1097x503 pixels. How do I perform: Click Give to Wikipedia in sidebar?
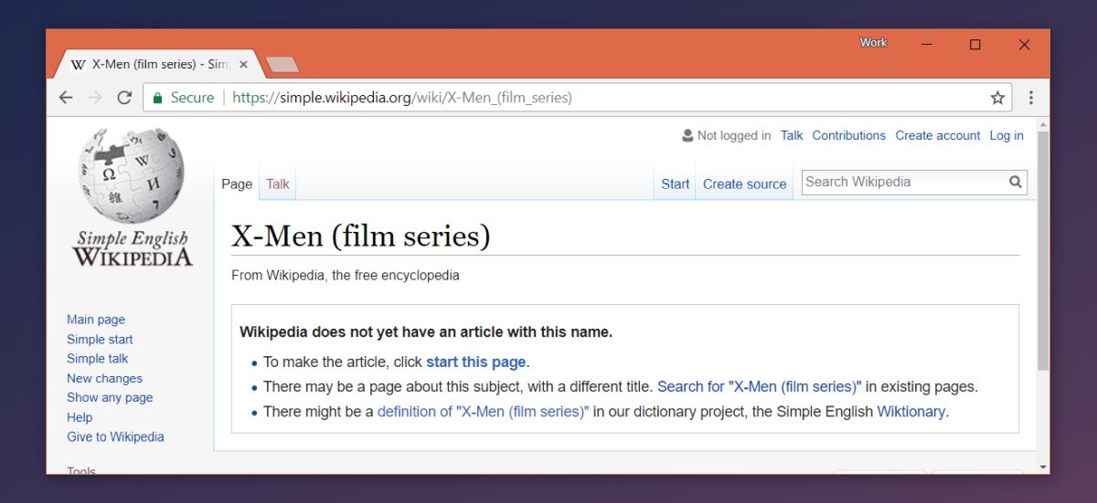[115, 436]
